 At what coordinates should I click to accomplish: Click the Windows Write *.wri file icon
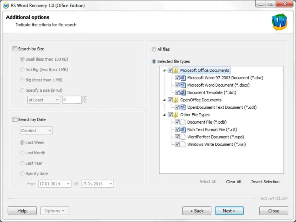[183, 144]
